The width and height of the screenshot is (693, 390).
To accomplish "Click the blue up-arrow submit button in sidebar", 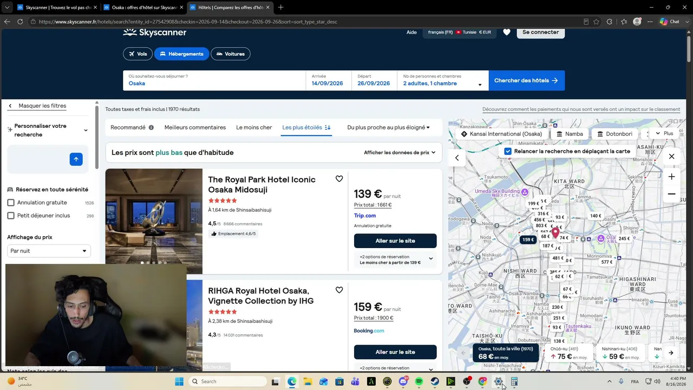I will click(76, 159).
